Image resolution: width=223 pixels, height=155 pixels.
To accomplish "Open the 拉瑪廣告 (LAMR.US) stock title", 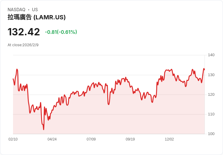I will point(37,17).
